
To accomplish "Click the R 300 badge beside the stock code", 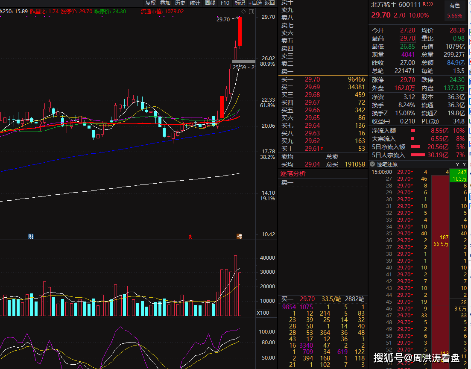I will 428,4.
